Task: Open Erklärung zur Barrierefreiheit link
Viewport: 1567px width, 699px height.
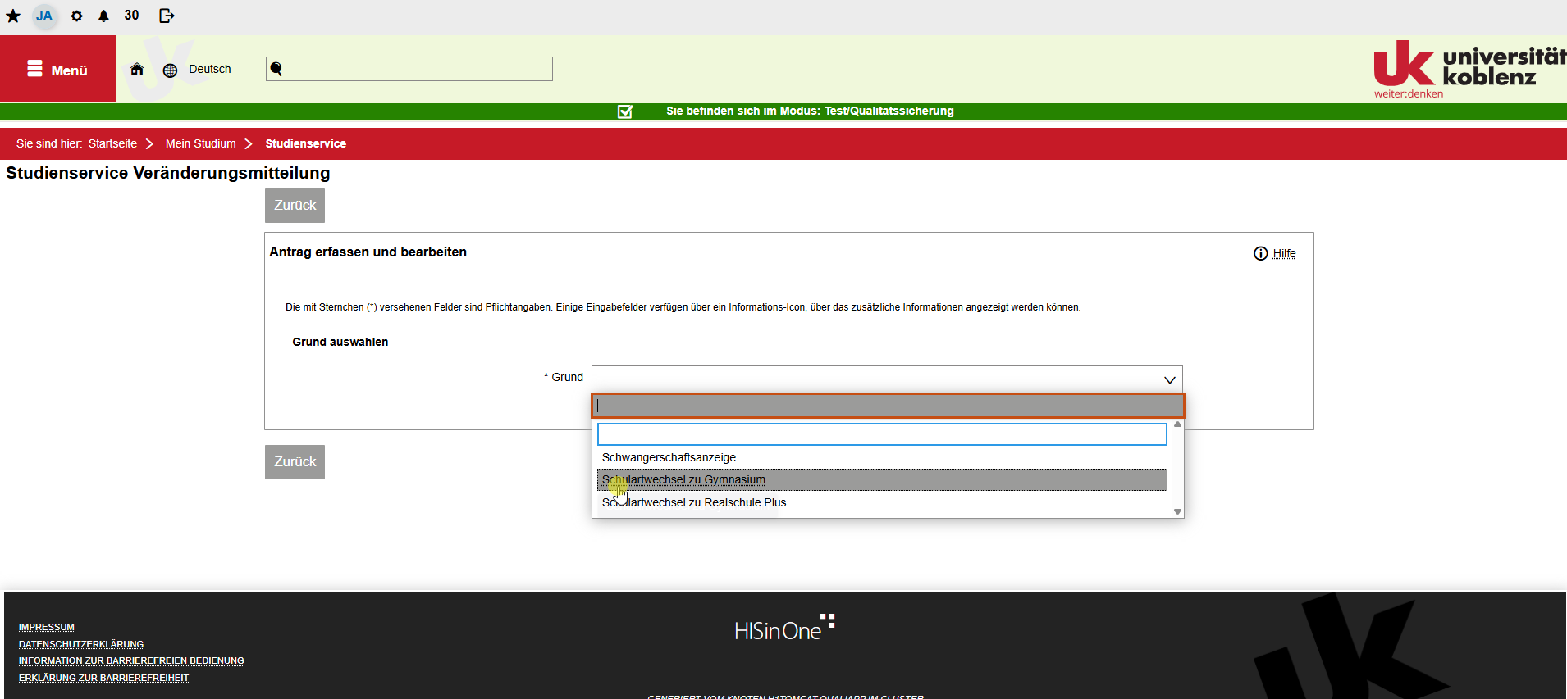Action: 103,679
